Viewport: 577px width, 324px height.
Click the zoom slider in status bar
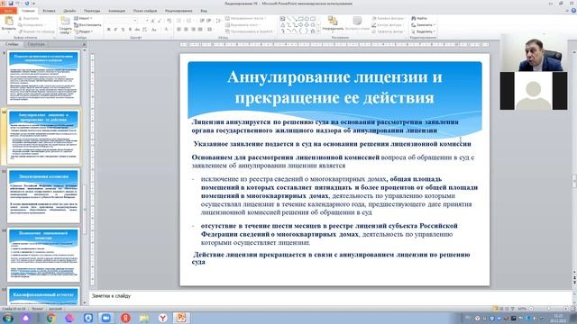(x=548, y=309)
